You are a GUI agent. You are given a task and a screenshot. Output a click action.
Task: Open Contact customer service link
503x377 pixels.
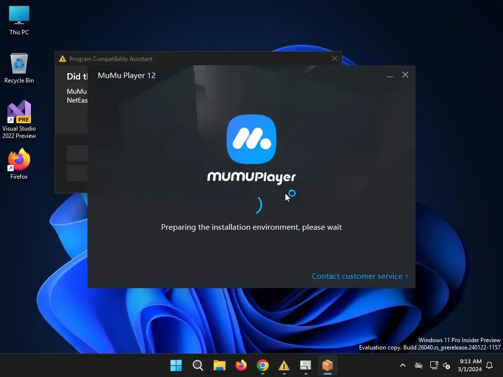tap(360, 276)
